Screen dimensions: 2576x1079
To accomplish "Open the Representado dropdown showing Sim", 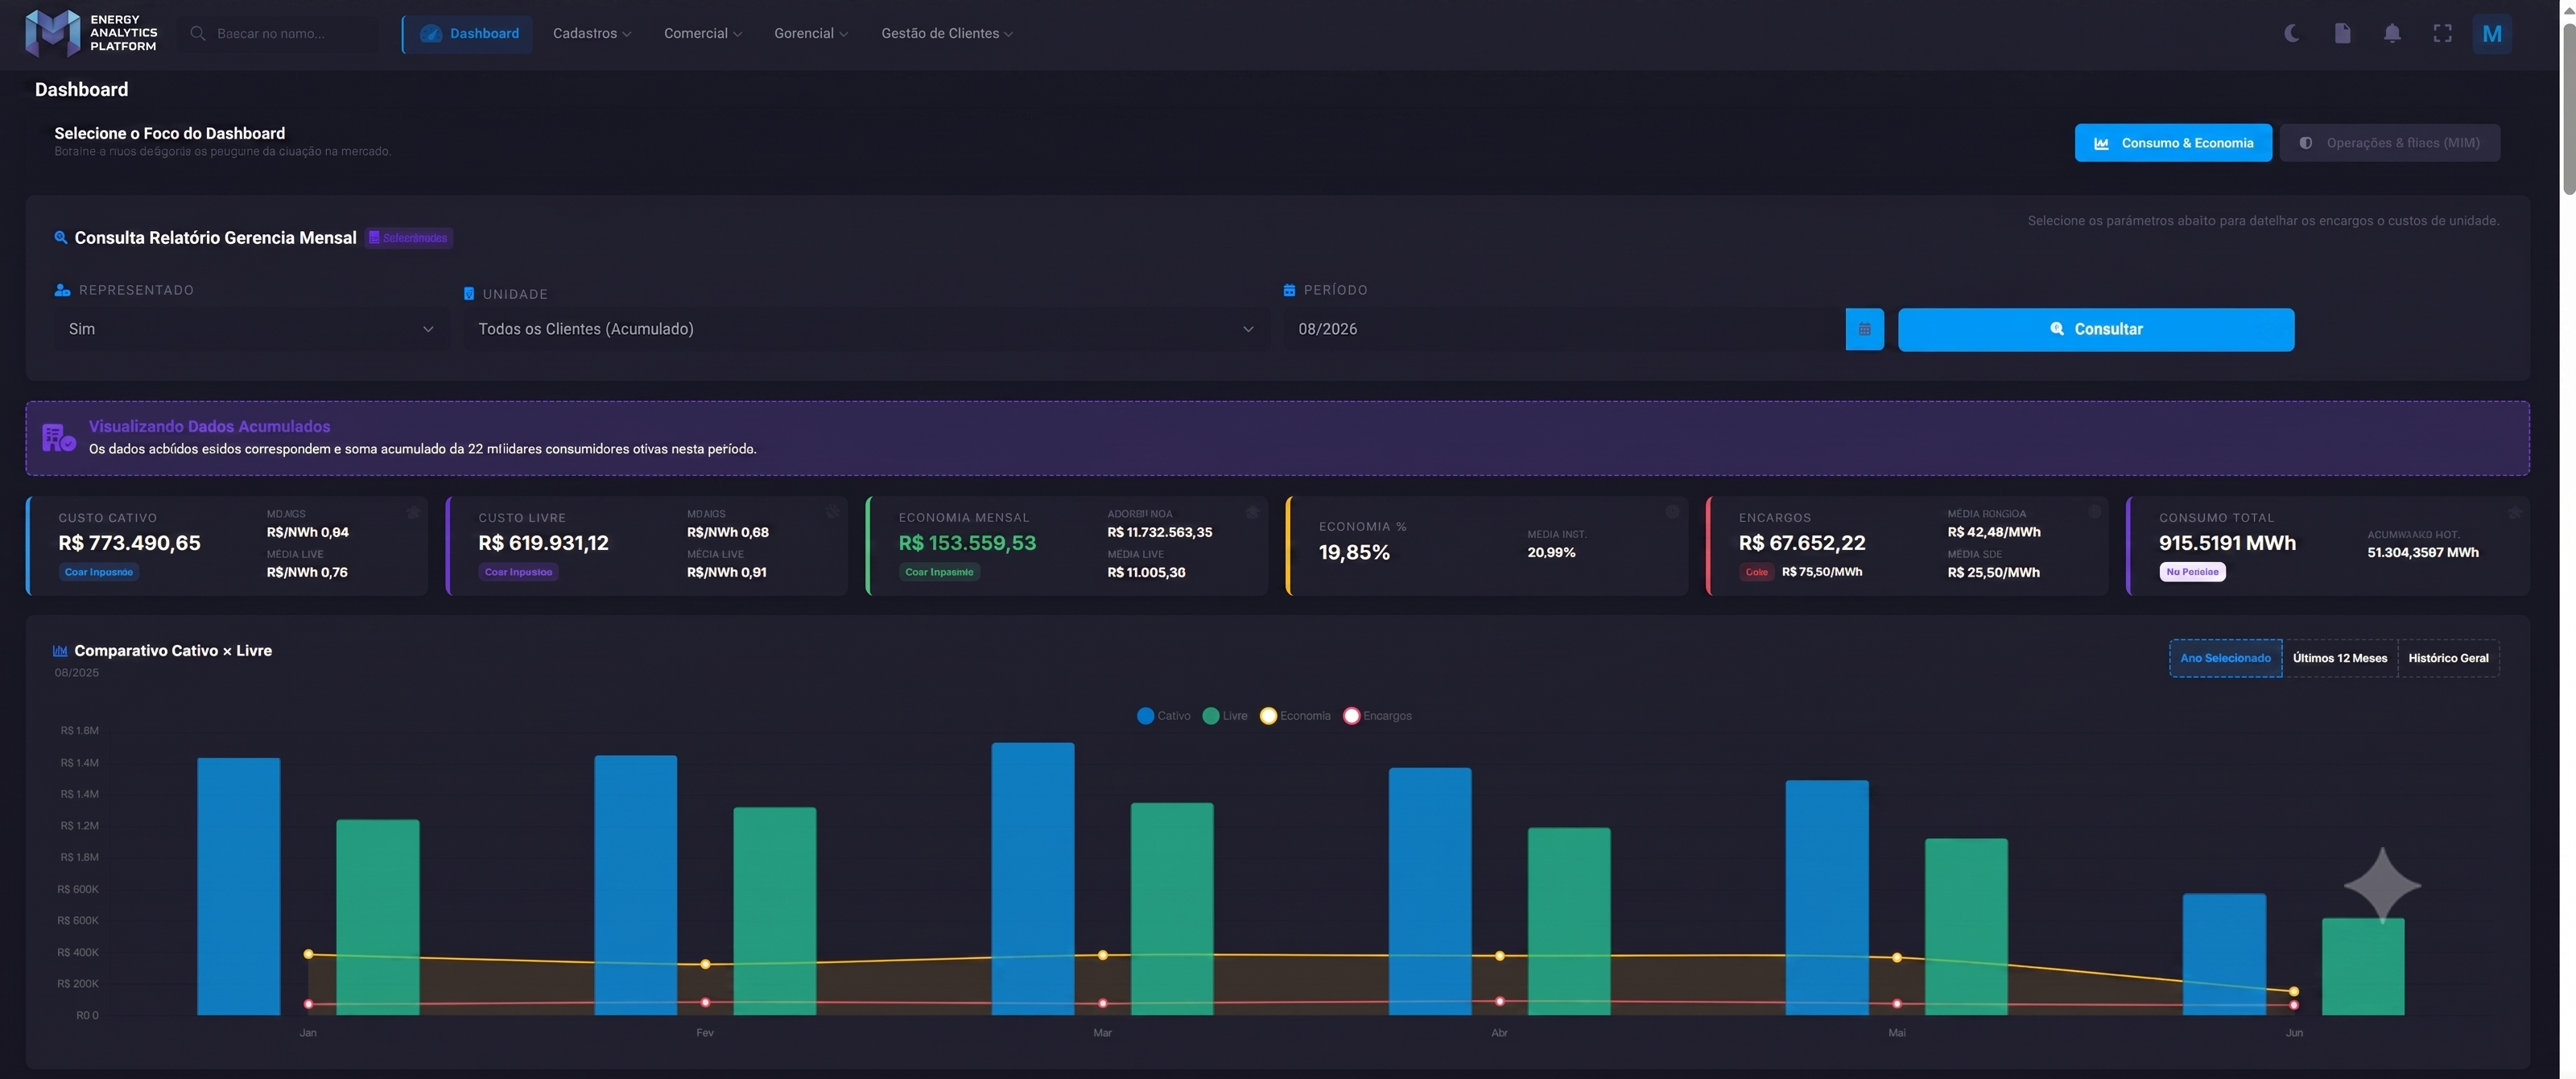I will coord(251,329).
